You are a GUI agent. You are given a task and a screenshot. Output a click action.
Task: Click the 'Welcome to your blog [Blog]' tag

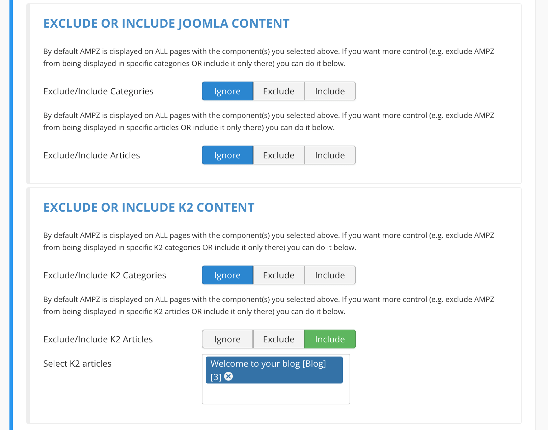[268, 364]
